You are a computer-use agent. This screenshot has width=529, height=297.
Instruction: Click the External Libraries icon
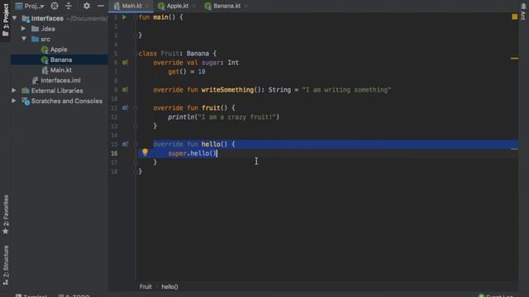pyautogui.click(x=26, y=91)
